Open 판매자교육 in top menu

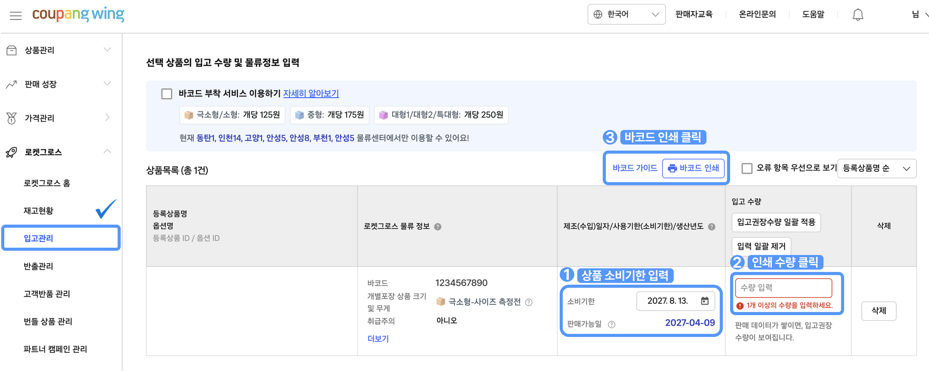coord(693,14)
